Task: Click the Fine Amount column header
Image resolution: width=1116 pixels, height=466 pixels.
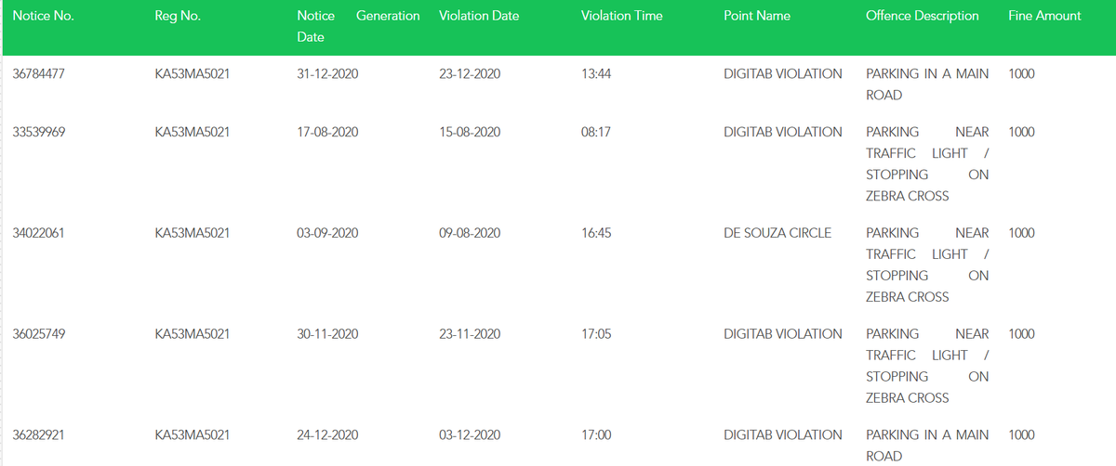Action: coord(1044,16)
